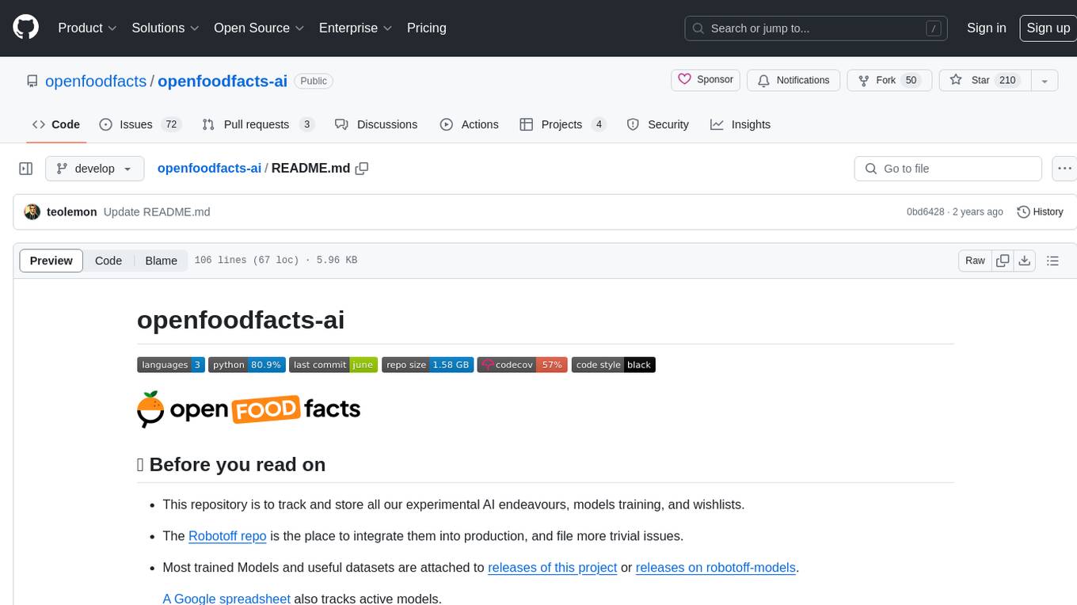Open the GitHub home logo
1077x605 pixels.
(26, 28)
